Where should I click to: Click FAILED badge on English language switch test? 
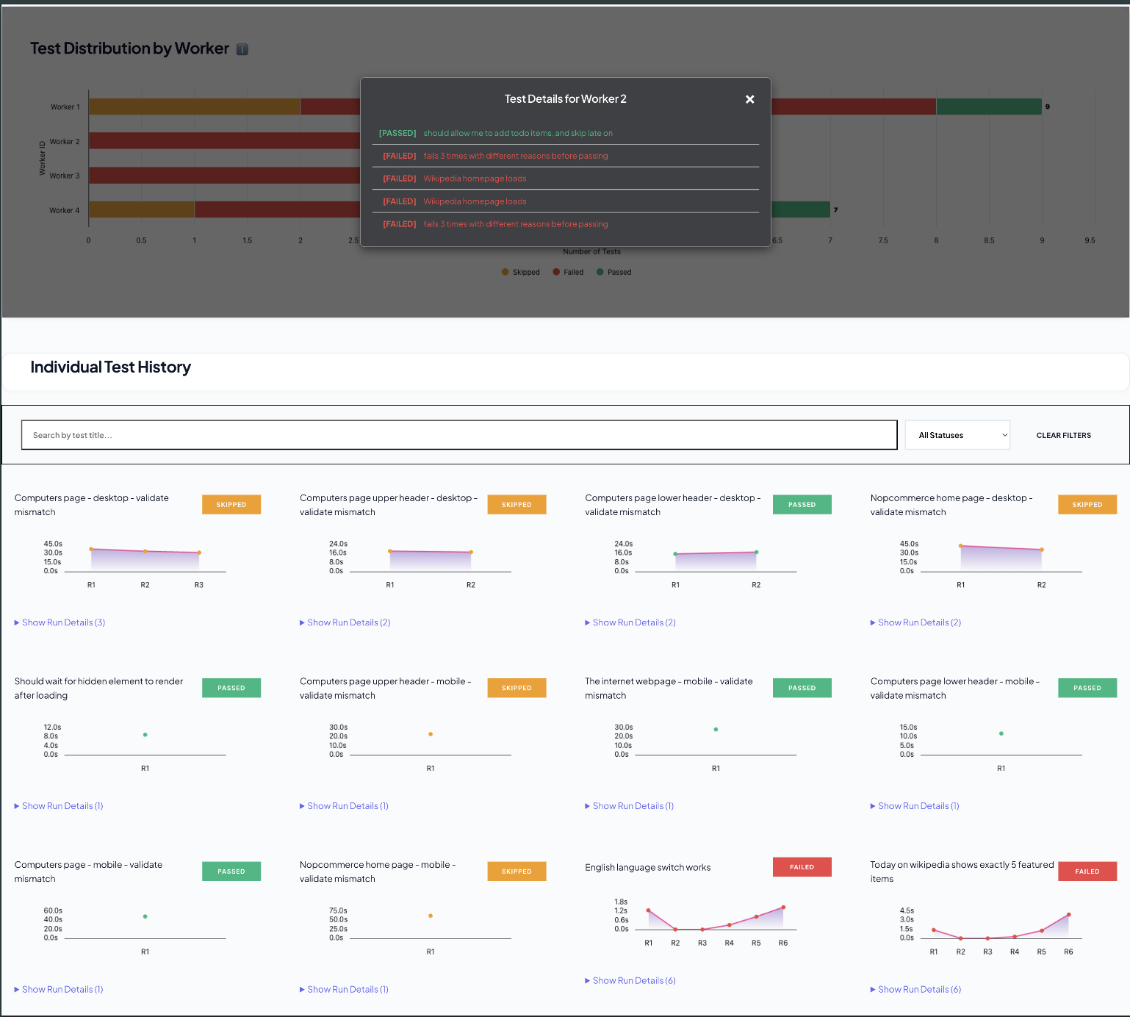tap(802, 867)
